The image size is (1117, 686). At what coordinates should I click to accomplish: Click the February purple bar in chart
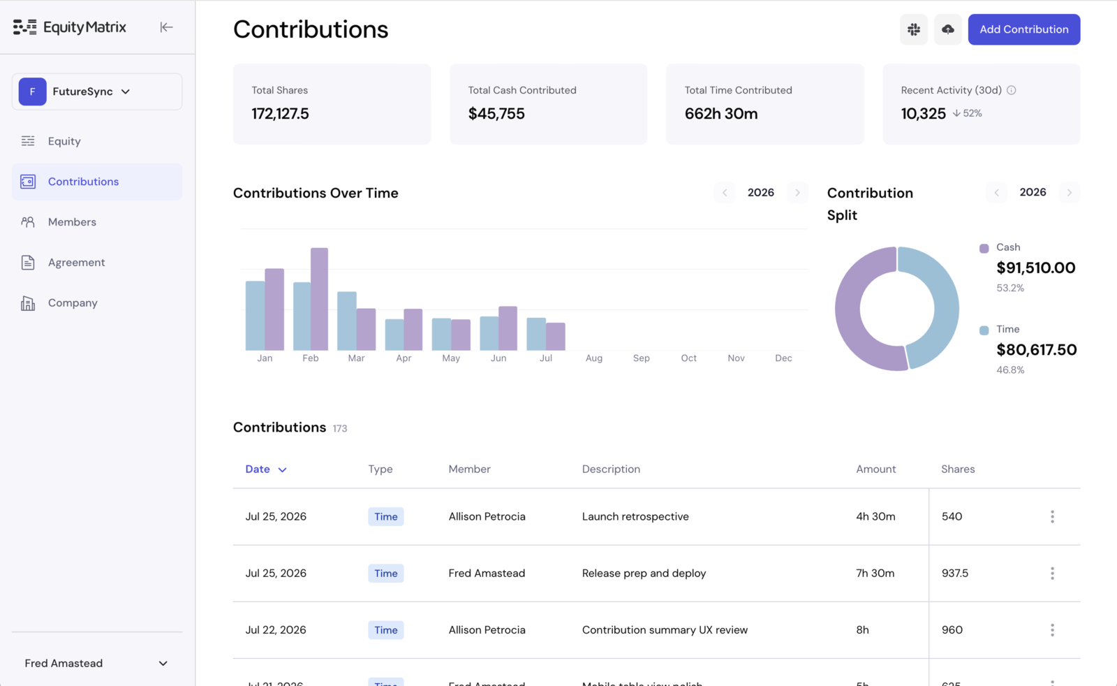(x=320, y=299)
